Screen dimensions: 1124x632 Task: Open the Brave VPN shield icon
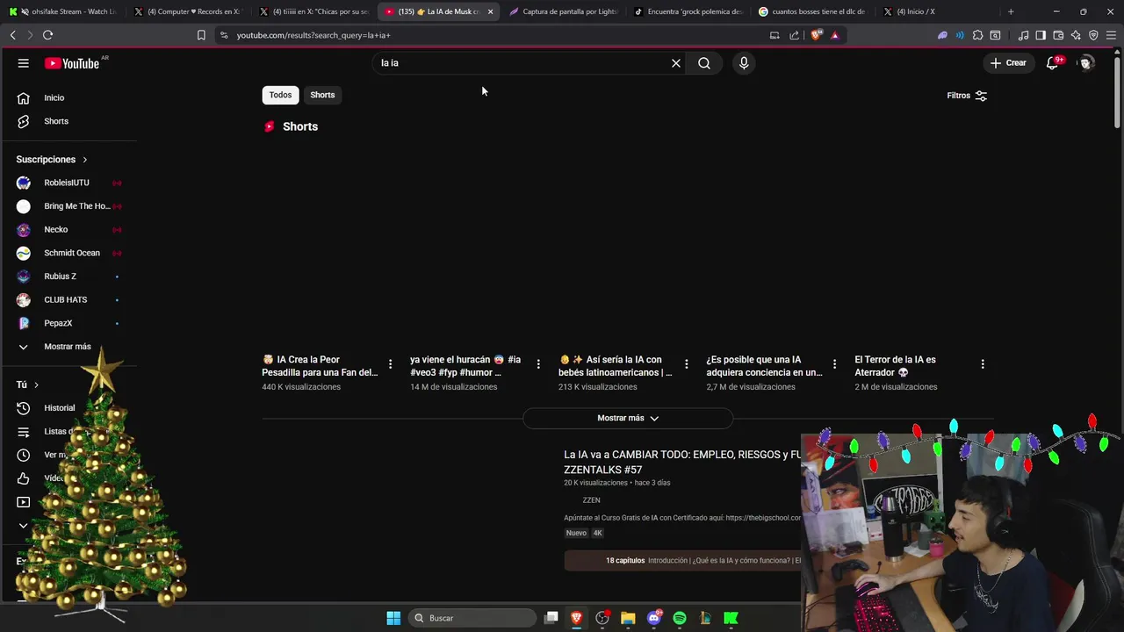tap(1093, 35)
